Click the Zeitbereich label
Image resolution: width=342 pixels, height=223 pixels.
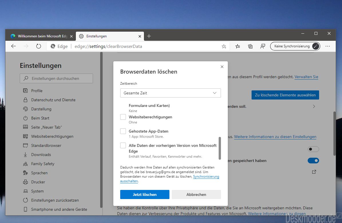(129, 84)
